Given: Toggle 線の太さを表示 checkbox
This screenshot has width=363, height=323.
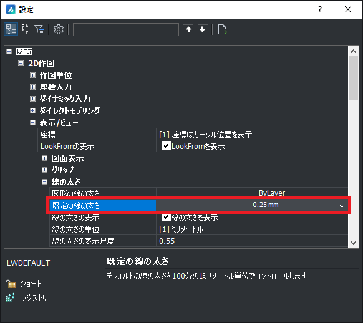Looking at the screenshot, I should pos(166,217).
